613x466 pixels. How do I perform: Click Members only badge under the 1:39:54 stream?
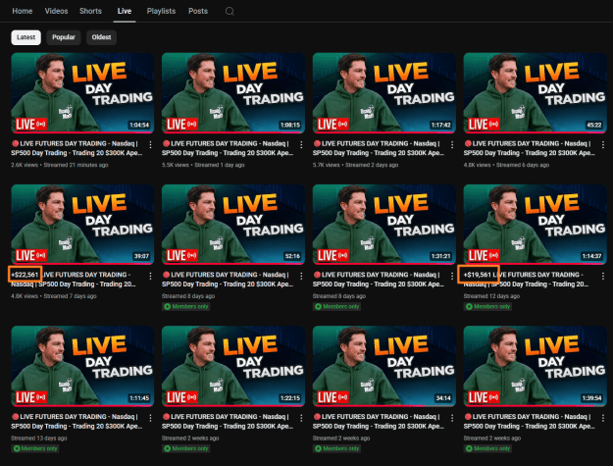tap(487, 448)
